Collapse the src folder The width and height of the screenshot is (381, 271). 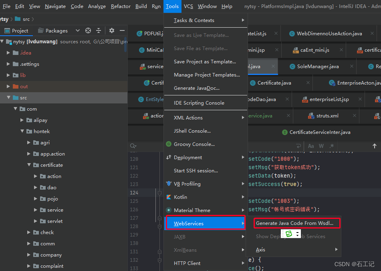coord(8,97)
